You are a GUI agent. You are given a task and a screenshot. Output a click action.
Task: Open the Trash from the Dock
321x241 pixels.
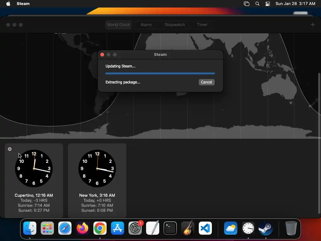(x=291, y=228)
